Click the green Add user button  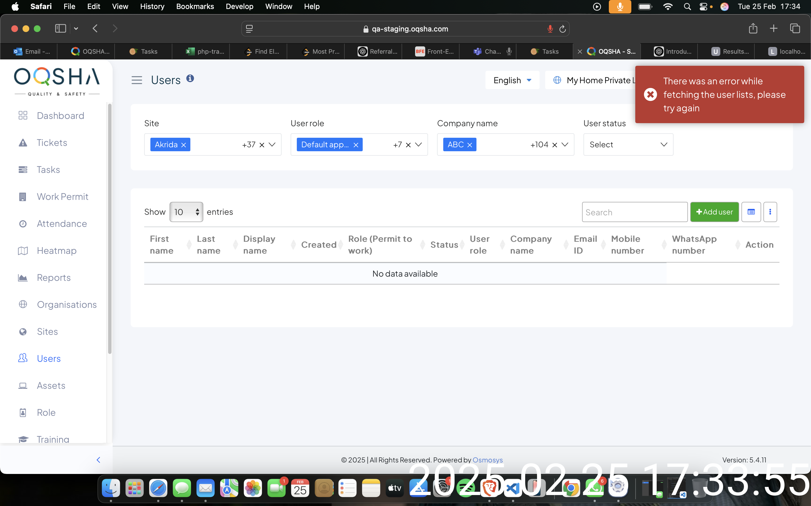point(714,212)
